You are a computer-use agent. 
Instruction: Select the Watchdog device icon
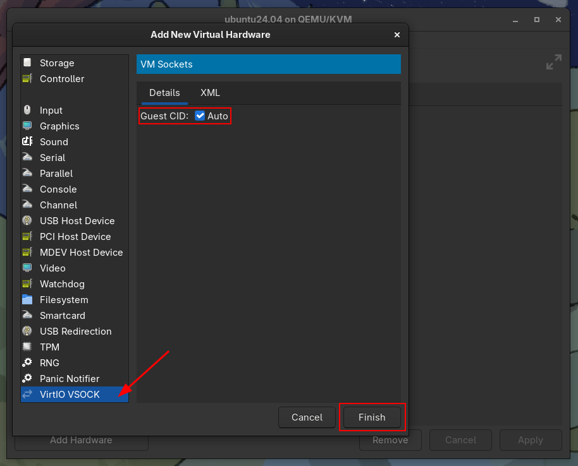pos(28,284)
